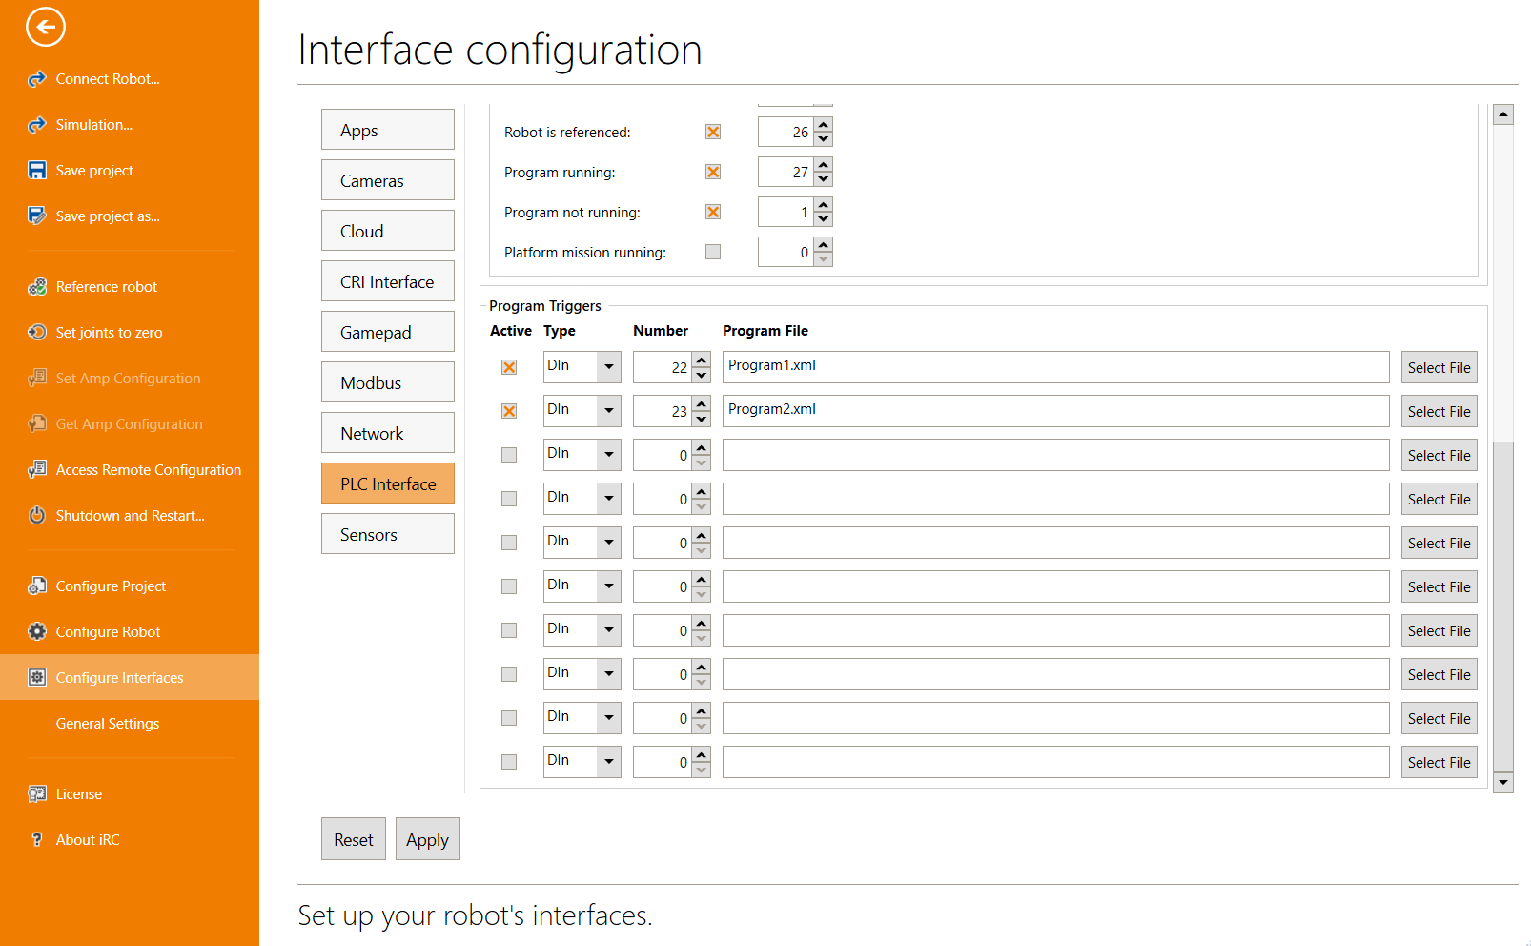Open the Type dropdown for Program1.xml
The width and height of the screenshot is (1531, 946).
(608, 367)
